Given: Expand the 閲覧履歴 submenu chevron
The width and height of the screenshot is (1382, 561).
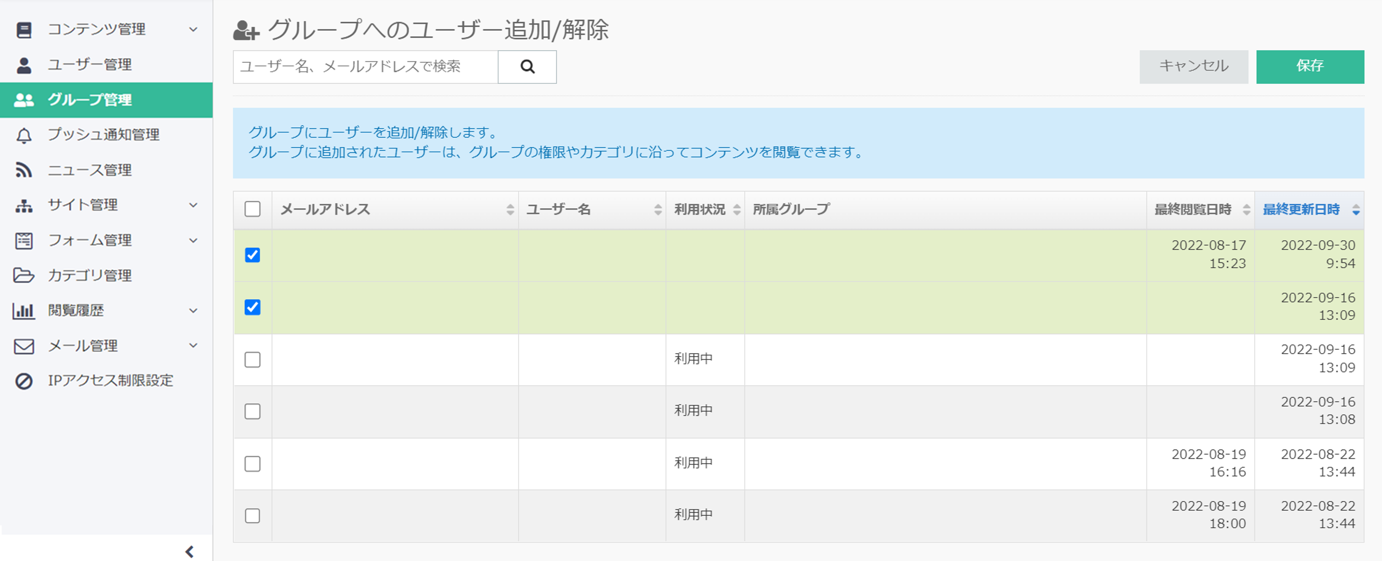Looking at the screenshot, I should (193, 311).
